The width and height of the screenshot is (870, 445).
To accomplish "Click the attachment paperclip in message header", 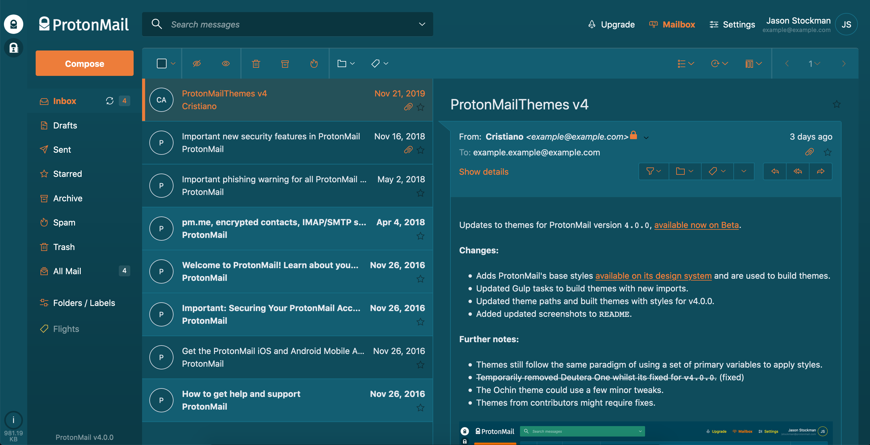I will click(x=809, y=152).
